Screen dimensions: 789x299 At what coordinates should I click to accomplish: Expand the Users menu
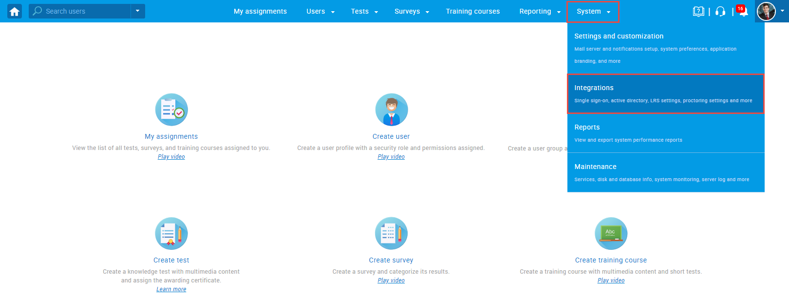tap(320, 11)
